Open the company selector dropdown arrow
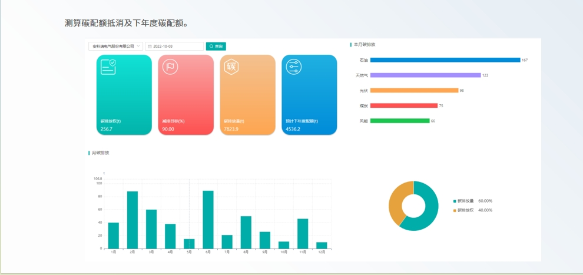Image resolution: width=583 pixels, height=275 pixels. tap(139, 46)
